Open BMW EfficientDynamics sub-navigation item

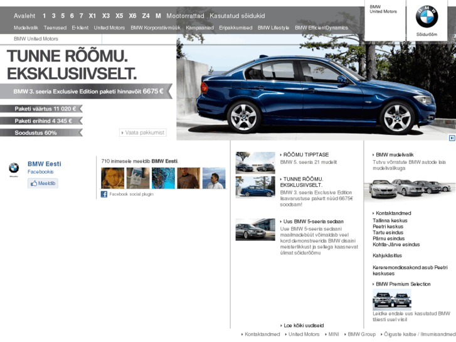321,28
